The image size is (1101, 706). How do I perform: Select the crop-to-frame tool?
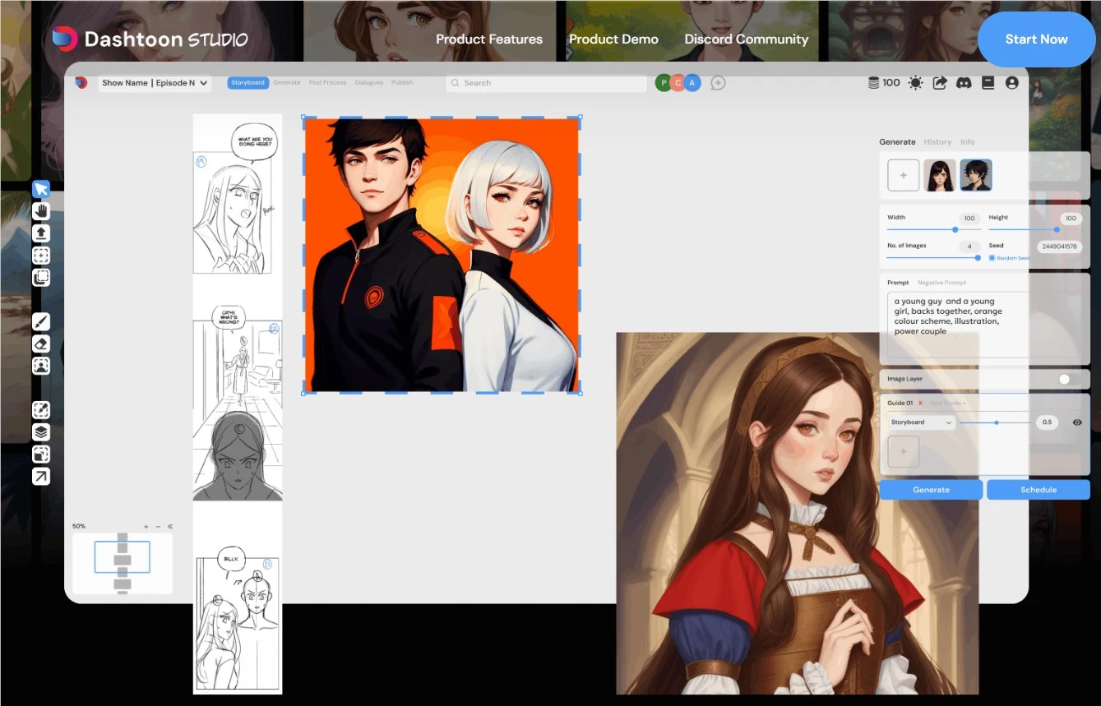[x=41, y=455]
